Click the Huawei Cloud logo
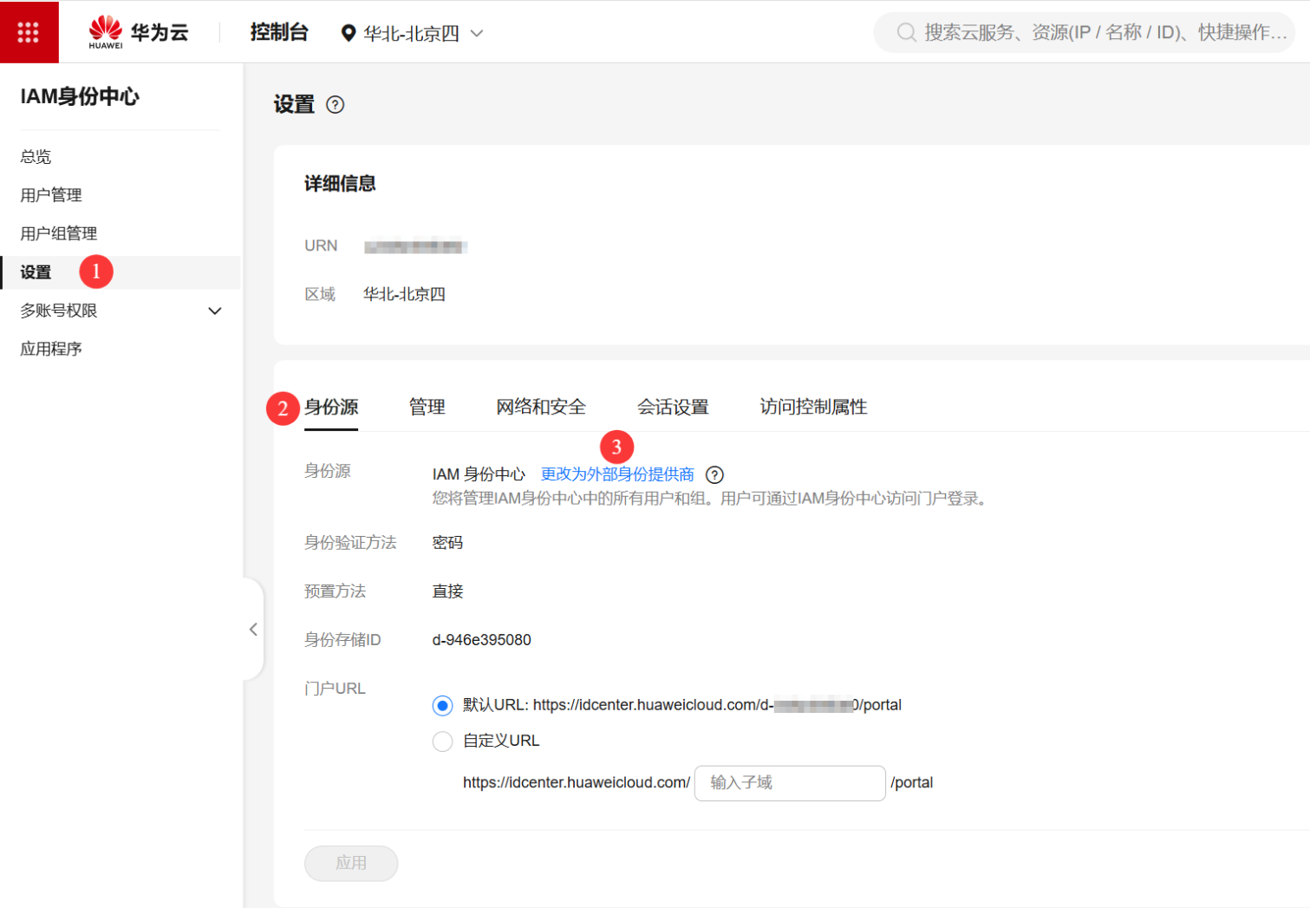This screenshot has width=1310, height=908. point(139,32)
